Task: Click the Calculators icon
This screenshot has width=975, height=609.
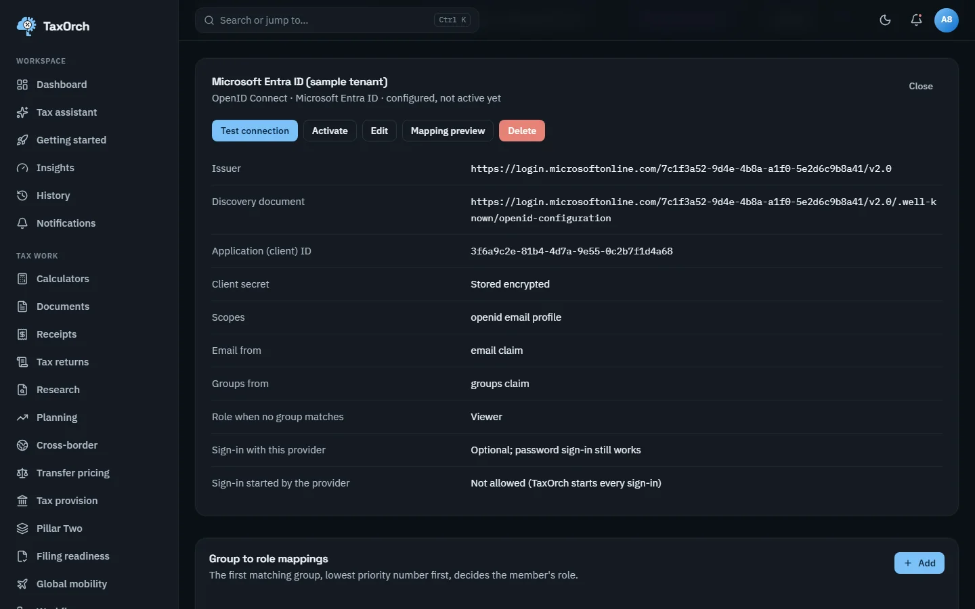Action: (x=22, y=279)
